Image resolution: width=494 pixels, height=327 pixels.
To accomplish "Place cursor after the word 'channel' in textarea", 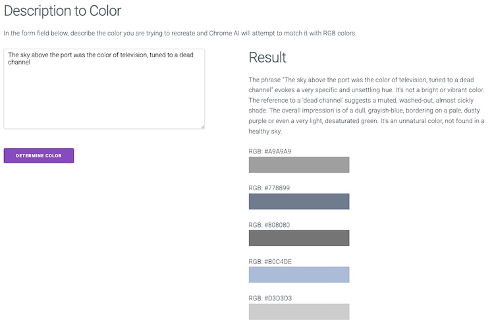I will [x=31, y=63].
